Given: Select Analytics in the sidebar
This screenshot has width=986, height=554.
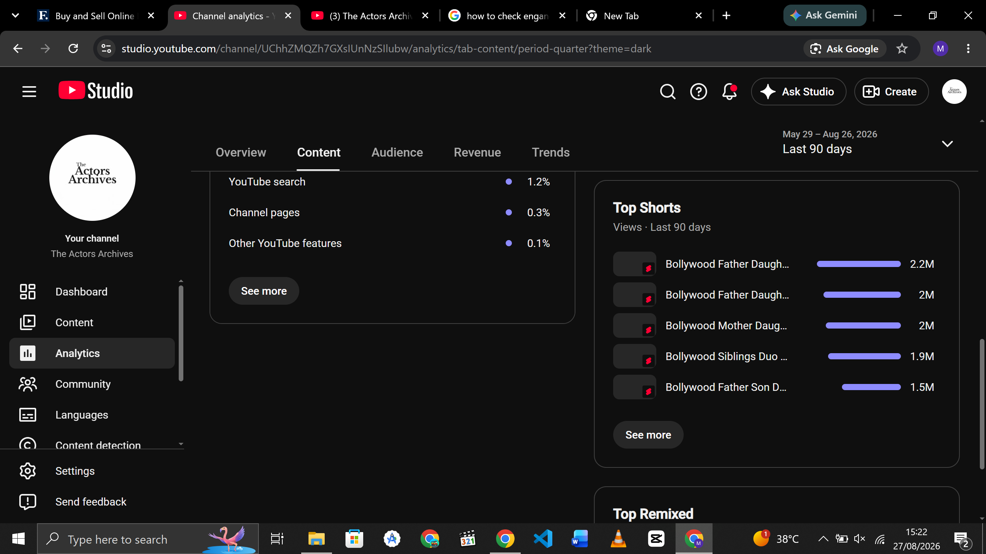Looking at the screenshot, I should pyautogui.click(x=92, y=353).
